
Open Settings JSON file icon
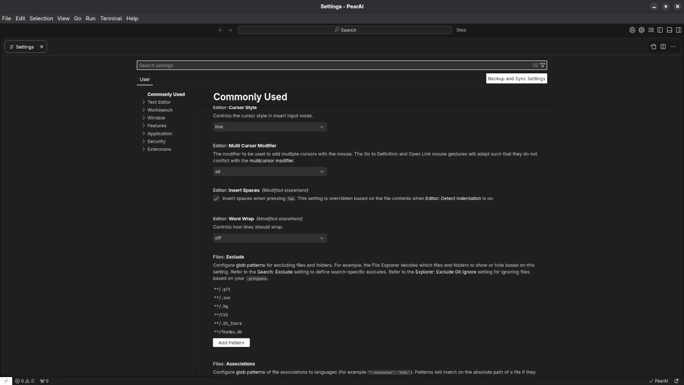point(653,47)
